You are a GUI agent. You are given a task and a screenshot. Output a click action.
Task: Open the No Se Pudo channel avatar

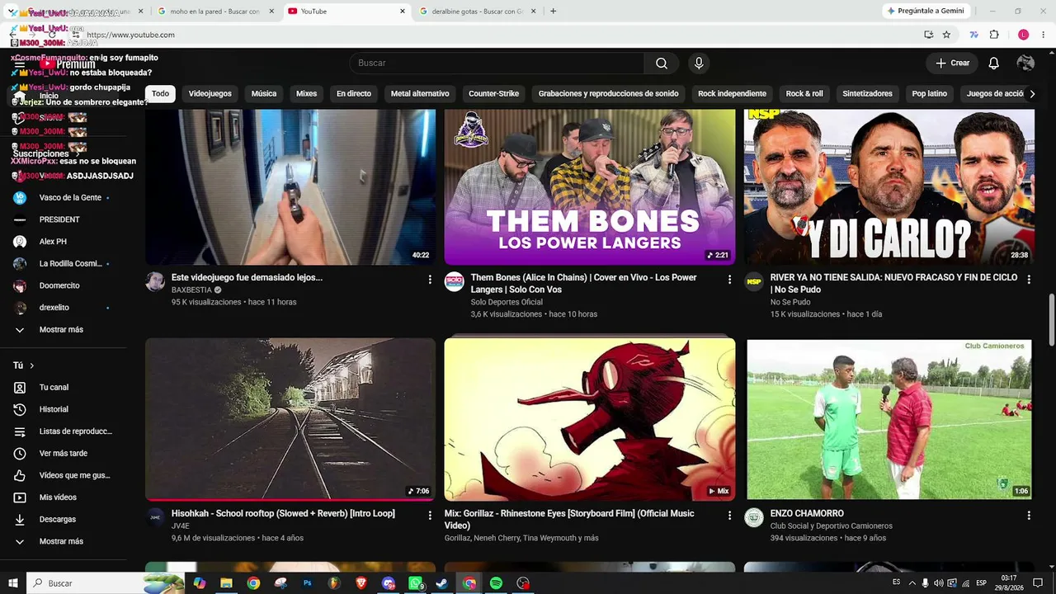754,282
